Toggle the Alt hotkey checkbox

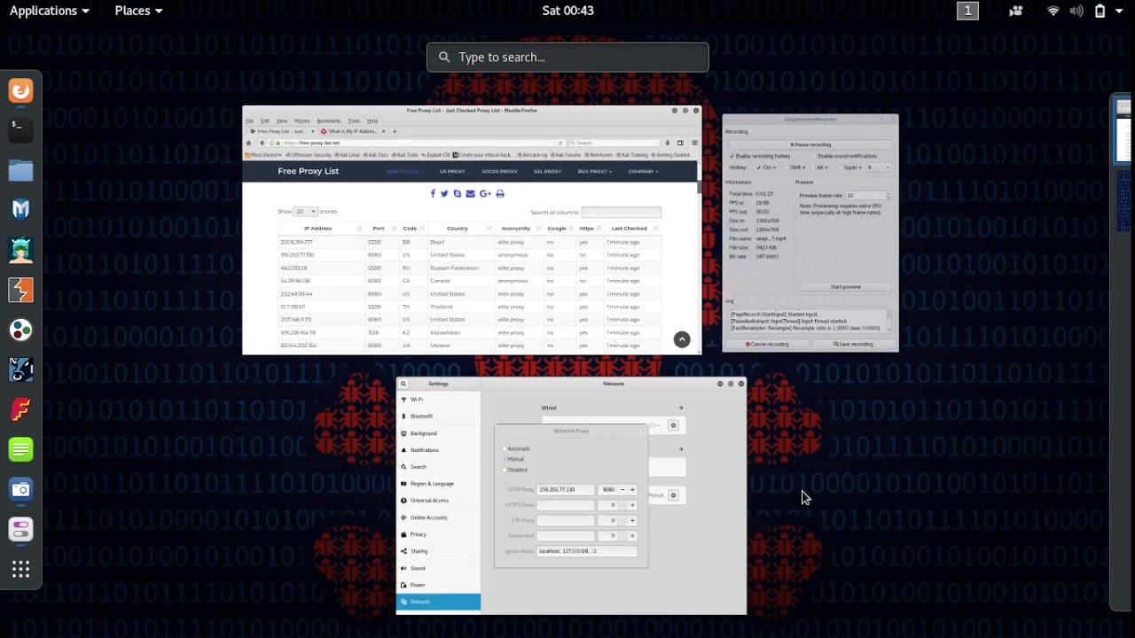tap(813, 167)
